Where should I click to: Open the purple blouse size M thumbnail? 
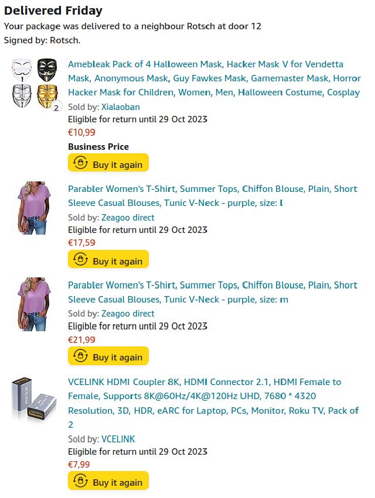tap(35, 304)
